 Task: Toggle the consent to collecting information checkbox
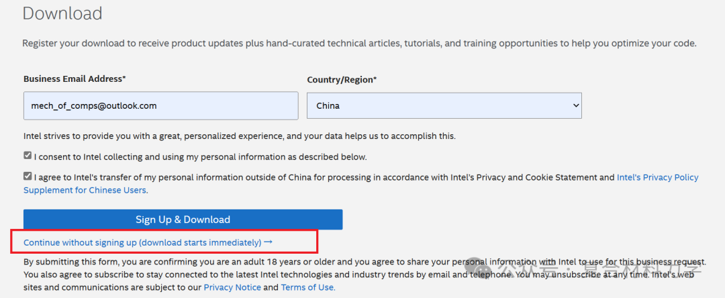tap(28, 156)
